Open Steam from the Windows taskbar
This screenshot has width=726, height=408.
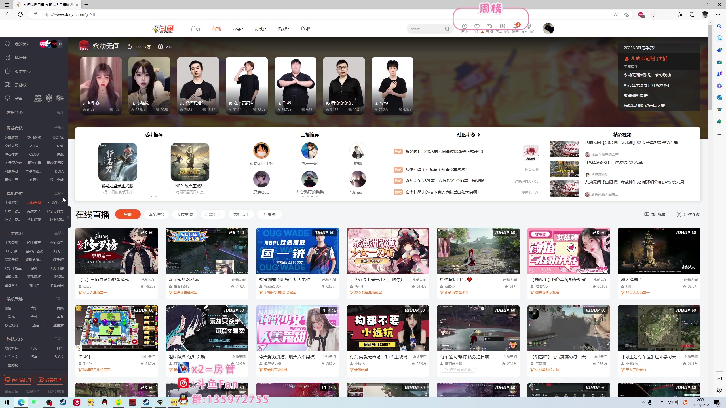click(x=63, y=402)
